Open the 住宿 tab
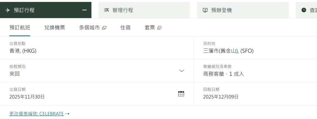 125,28
